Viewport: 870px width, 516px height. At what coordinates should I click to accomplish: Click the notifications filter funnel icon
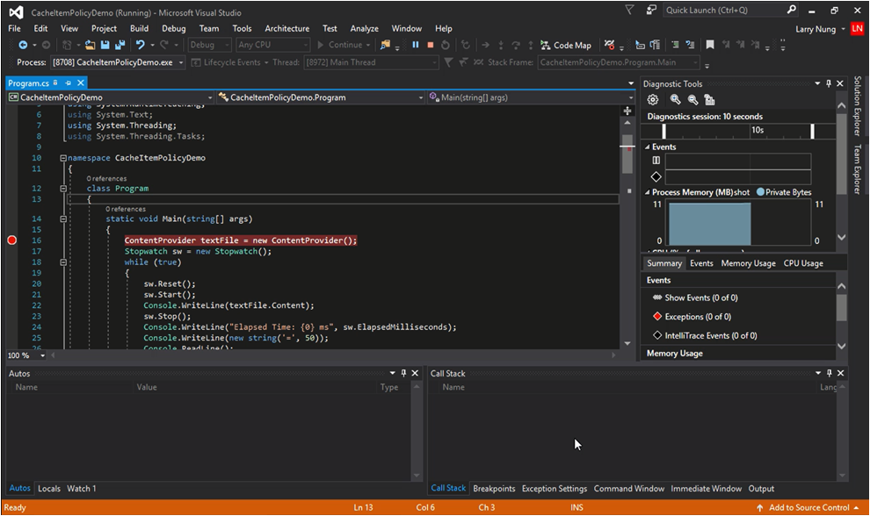pyautogui.click(x=629, y=10)
